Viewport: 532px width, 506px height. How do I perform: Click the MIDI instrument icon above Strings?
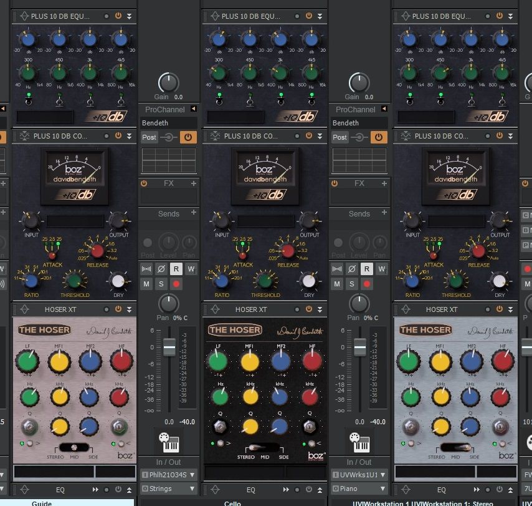click(x=169, y=444)
